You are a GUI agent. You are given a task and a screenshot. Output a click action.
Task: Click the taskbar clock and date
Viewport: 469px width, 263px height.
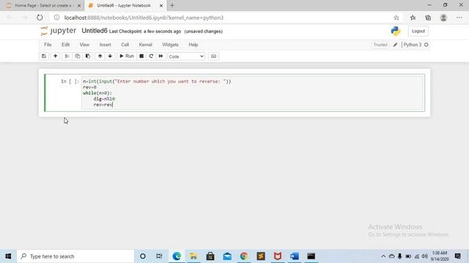tap(440, 256)
